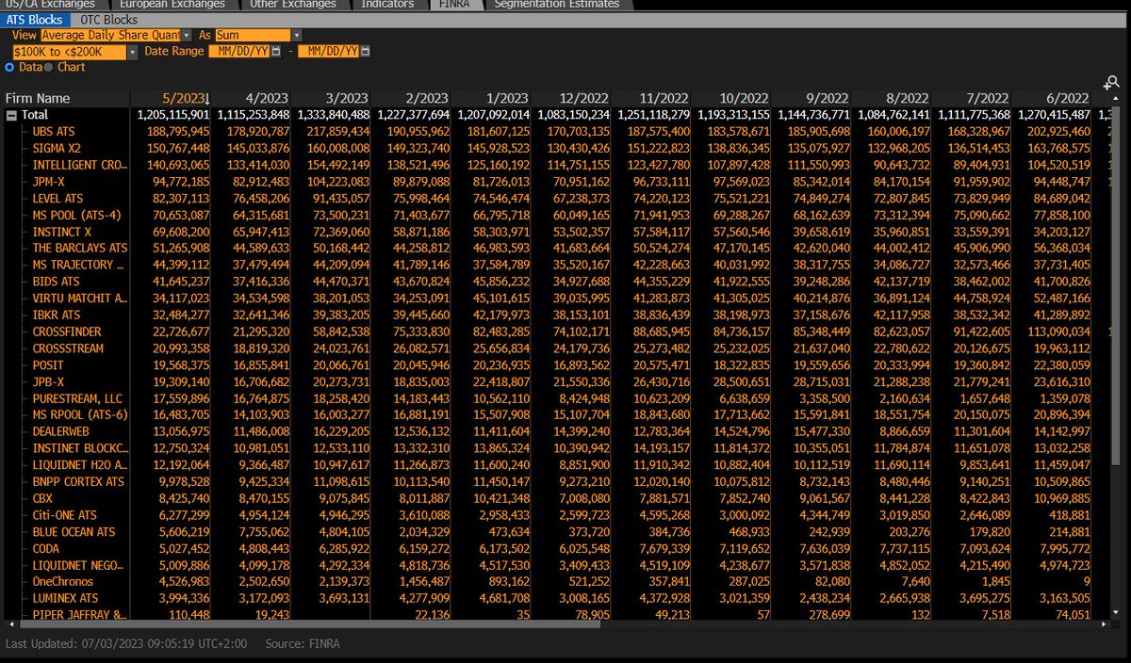Select THE BARCLAYS ATS row

click(x=79, y=249)
